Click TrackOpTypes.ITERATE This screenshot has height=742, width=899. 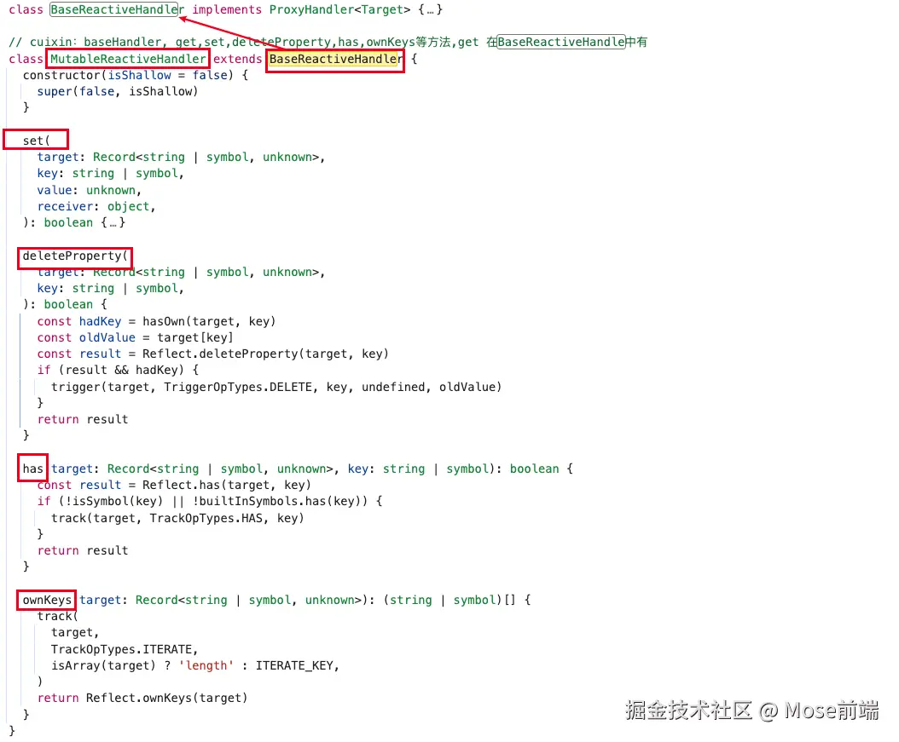(122, 649)
